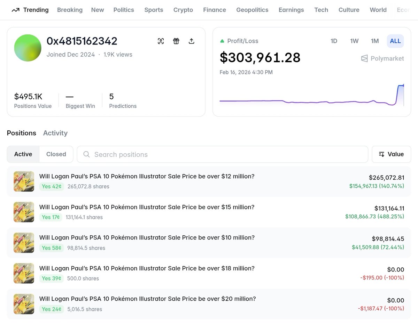Click the Yes 24¢ badge

coord(52,309)
